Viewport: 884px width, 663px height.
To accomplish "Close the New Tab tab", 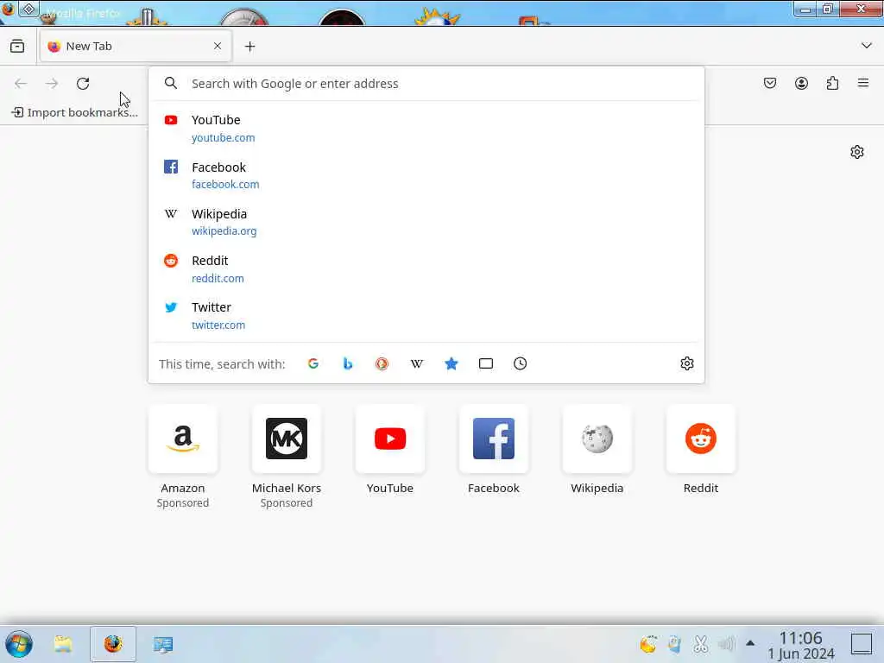I will coord(218,47).
